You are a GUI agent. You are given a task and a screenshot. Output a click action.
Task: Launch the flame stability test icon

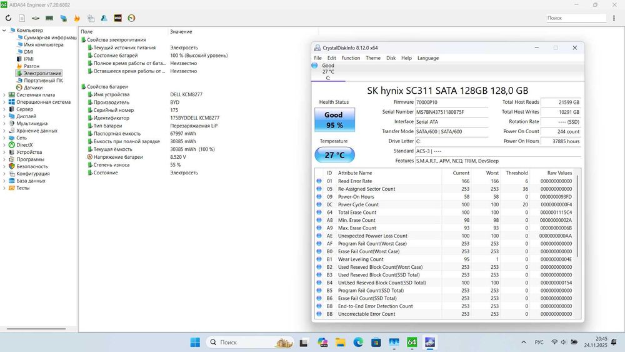pyautogui.click(x=77, y=18)
